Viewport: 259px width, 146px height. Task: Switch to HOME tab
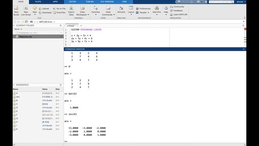[x=21, y=2]
